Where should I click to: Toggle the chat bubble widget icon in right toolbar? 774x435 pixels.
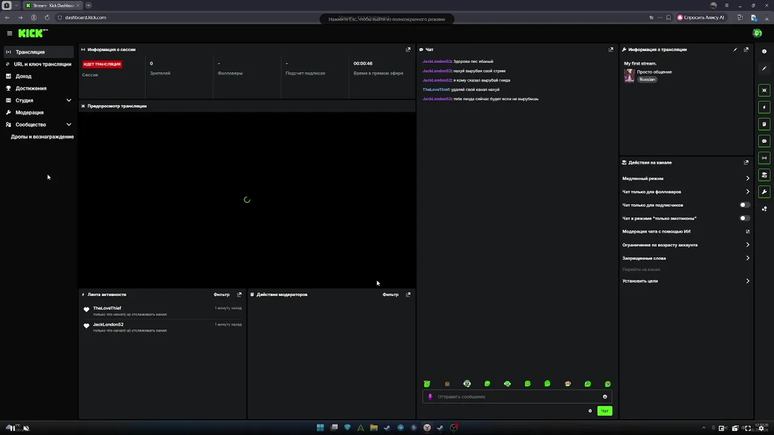click(x=764, y=141)
